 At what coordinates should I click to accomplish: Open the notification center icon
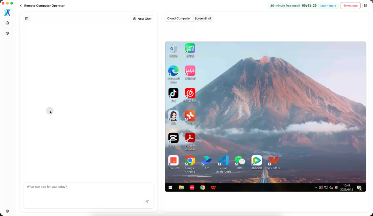[x=359, y=188]
